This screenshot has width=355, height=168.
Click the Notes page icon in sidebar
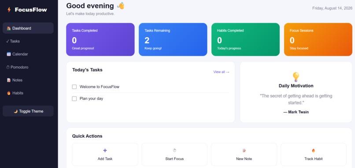pyautogui.click(x=9, y=80)
